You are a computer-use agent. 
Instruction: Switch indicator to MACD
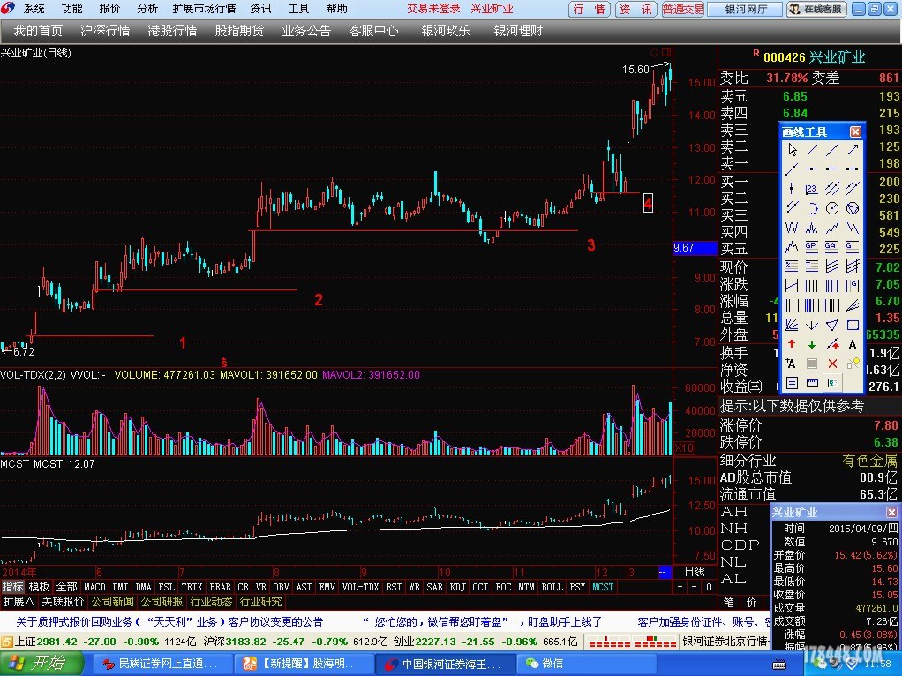click(95, 587)
